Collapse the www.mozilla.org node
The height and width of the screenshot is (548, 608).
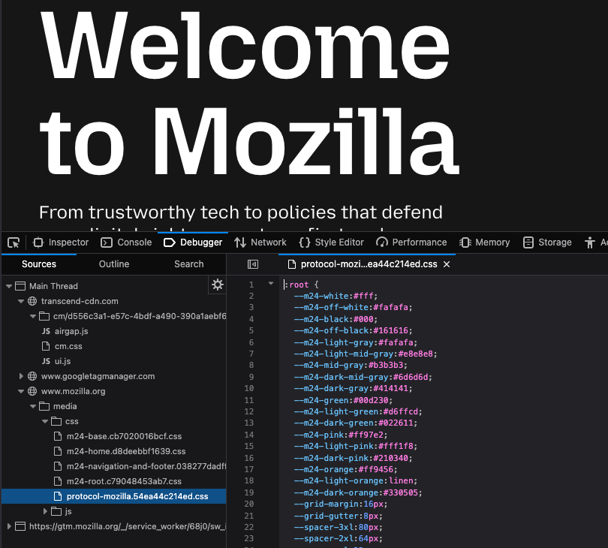[21, 391]
